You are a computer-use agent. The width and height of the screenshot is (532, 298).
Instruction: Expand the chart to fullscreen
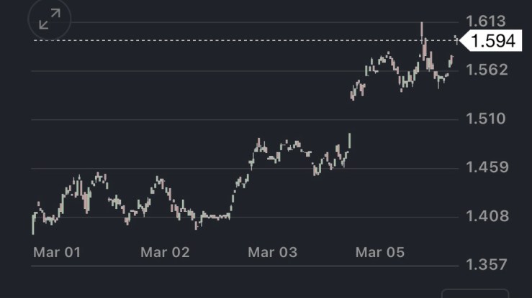pos(50,22)
